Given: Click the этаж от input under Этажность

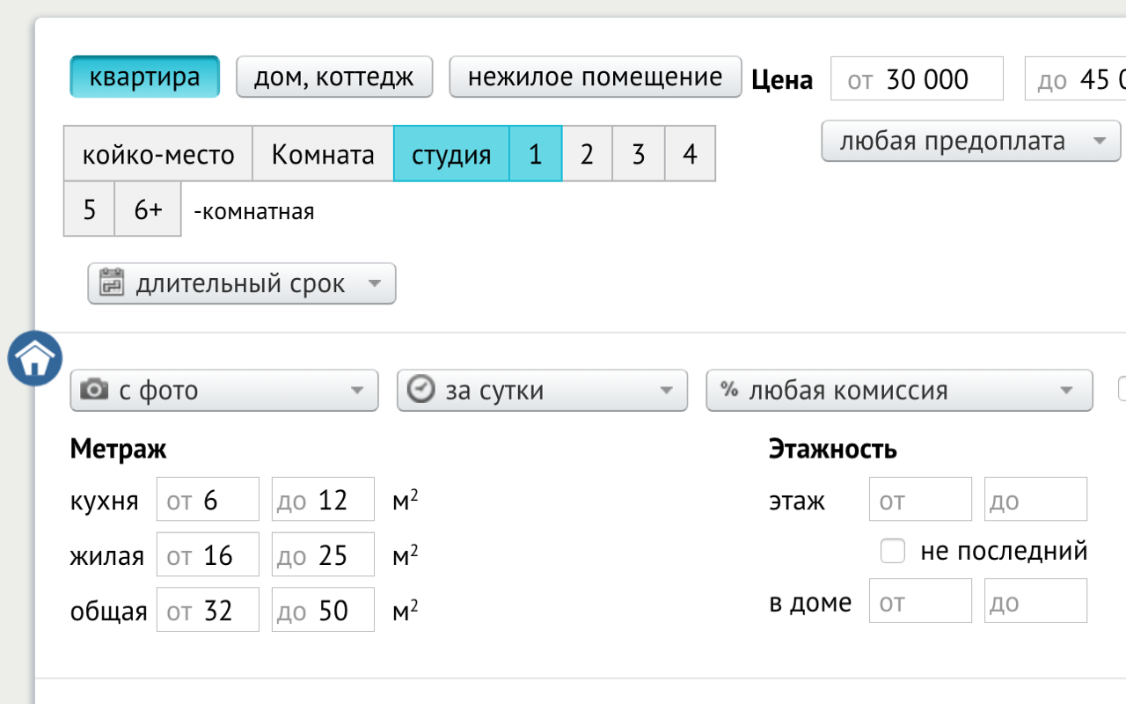Looking at the screenshot, I should click(920, 498).
